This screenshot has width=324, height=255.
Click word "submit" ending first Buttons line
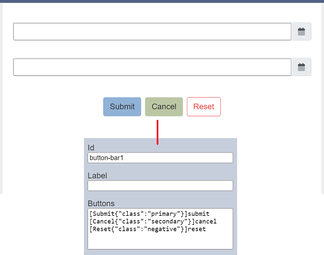[x=199, y=213]
